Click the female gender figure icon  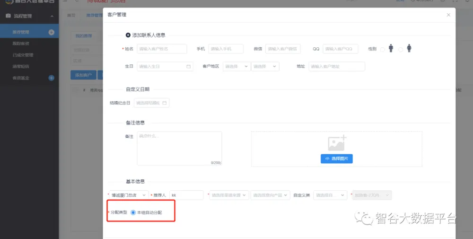(x=409, y=48)
